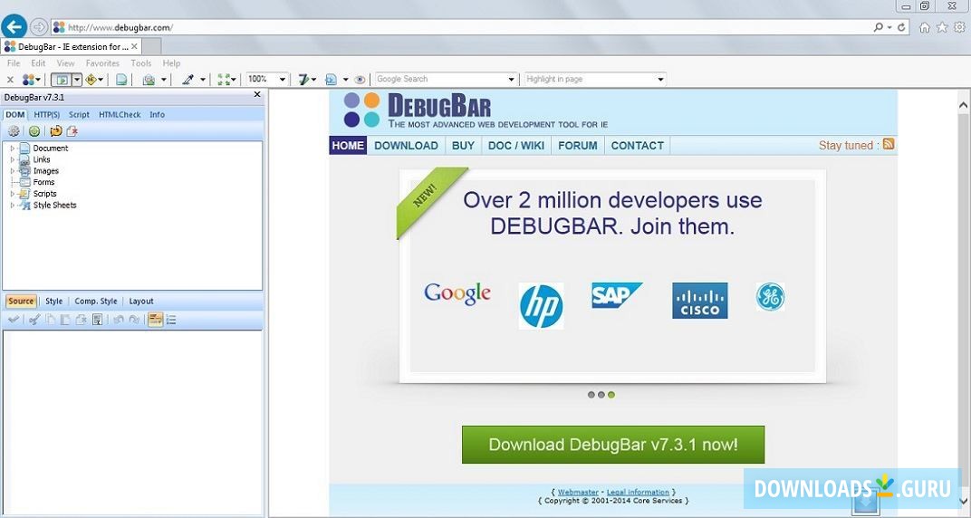The image size is (971, 518).
Task: Toggle line numbers in the source toolbar
Action: (x=171, y=320)
